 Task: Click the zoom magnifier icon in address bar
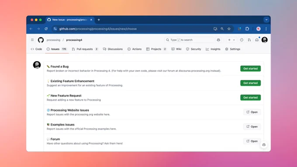(x=222, y=29)
